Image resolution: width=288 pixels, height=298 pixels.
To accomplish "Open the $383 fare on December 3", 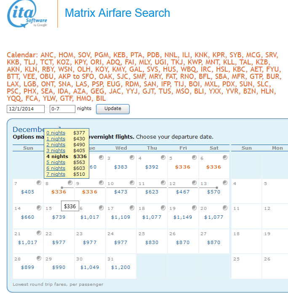I will pos(120,167).
